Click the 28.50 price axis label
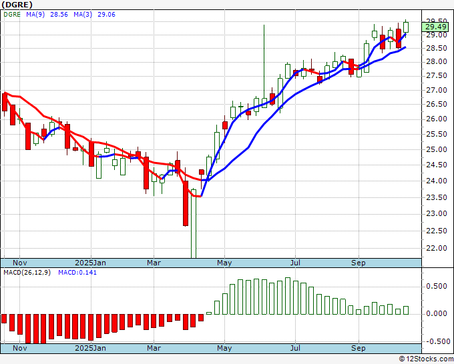The image size is (454, 364). (x=437, y=48)
